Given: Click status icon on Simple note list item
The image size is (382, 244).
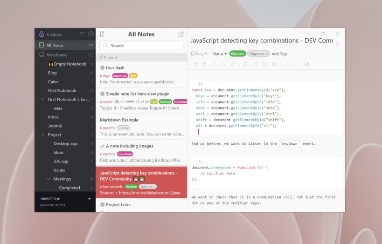Looking at the screenshot, I should 102,94.
